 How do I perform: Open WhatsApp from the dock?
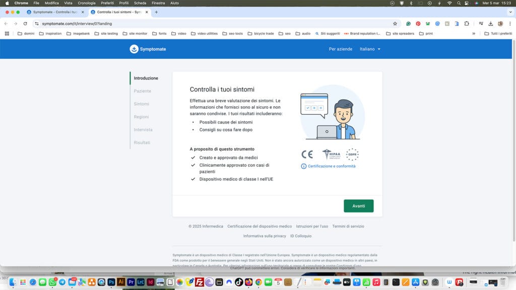point(52,282)
